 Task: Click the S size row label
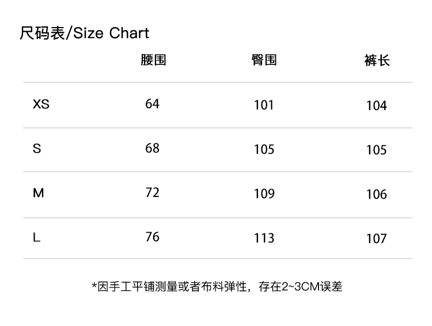[x=37, y=149]
